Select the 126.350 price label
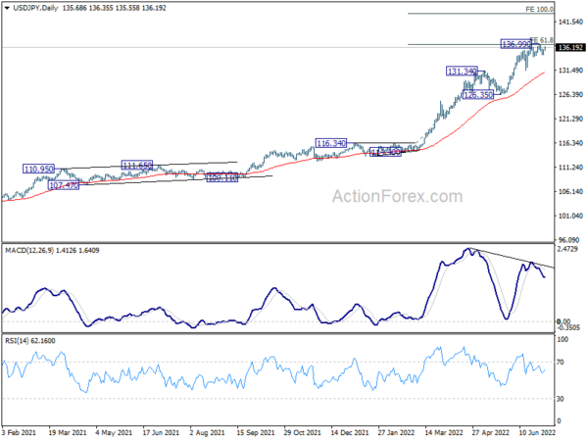The image size is (588, 441). click(x=478, y=95)
